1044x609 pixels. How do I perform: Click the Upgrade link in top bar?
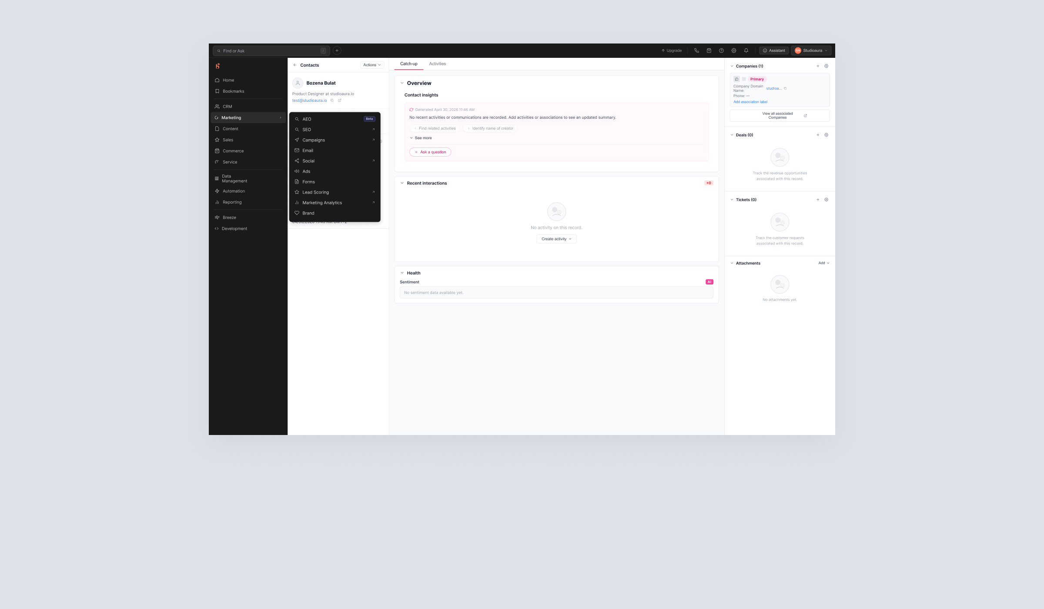pyautogui.click(x=671, y=50)
